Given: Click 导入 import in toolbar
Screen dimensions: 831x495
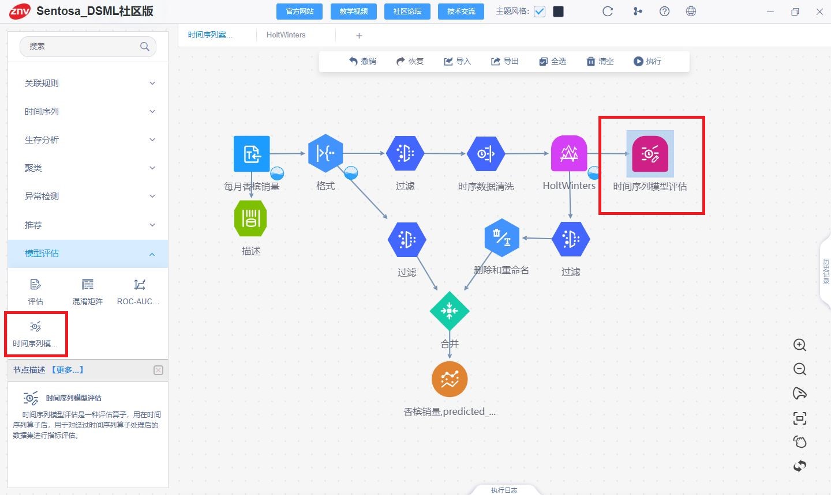Looking at the screenshot, I should 457,61.
